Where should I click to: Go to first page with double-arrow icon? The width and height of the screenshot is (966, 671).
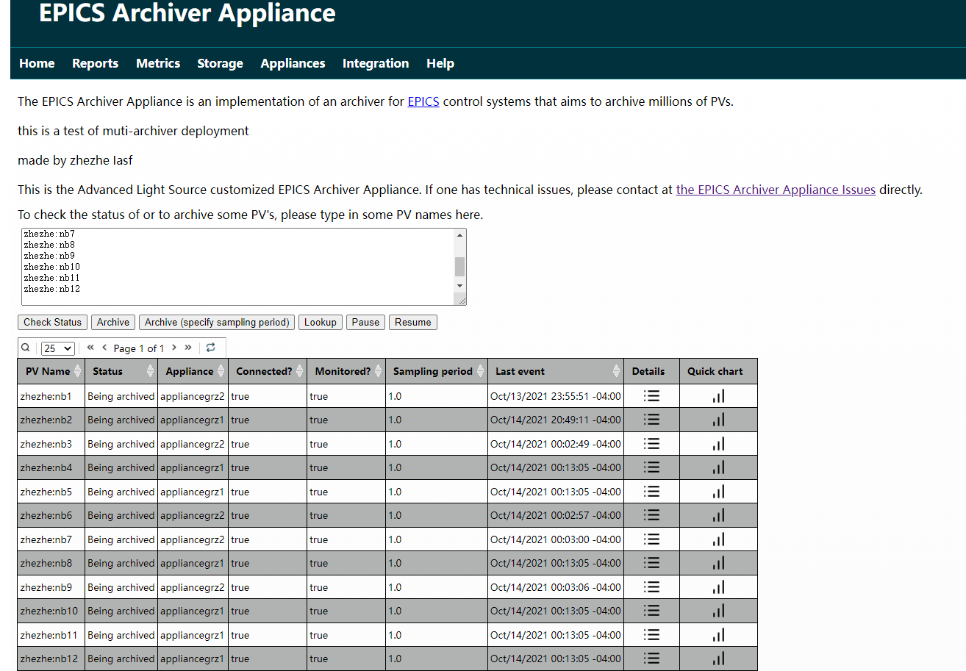tap(90, 347)
